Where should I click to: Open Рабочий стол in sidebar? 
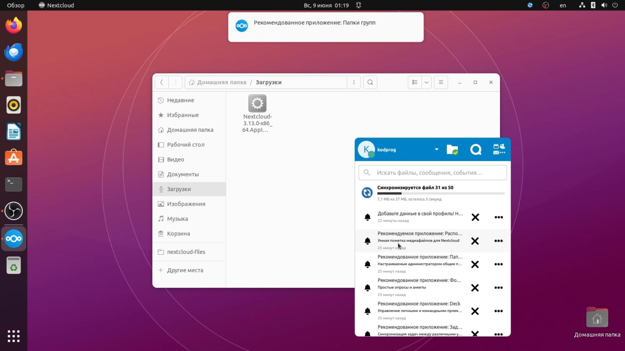(x=189, y=145)
